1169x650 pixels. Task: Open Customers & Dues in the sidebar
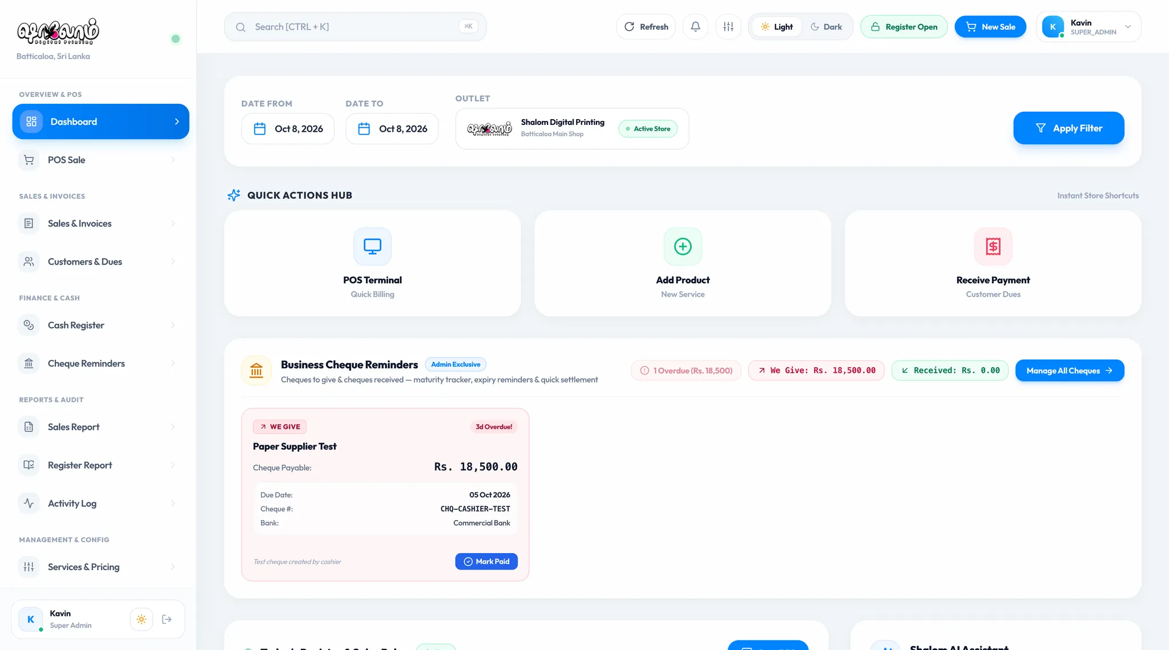[100, 262]
